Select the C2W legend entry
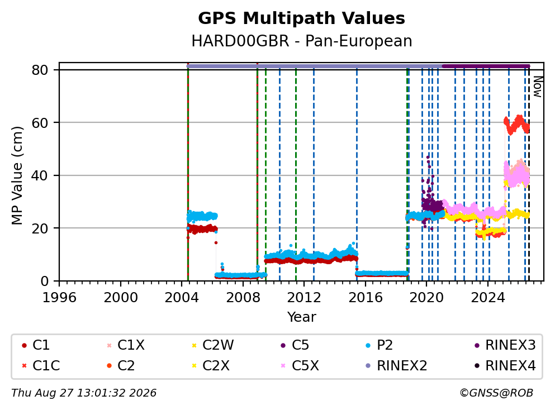The image size is (555, 410). tap(212, 345)
